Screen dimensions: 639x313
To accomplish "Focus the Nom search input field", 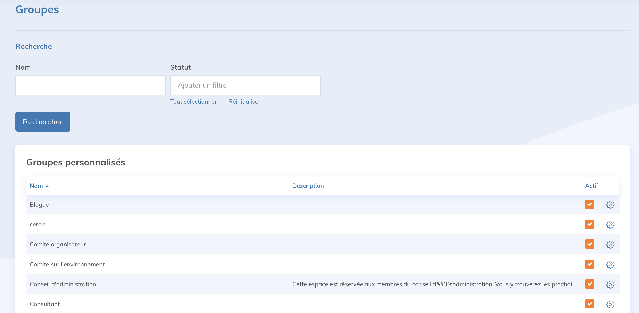I will [90, 85].
